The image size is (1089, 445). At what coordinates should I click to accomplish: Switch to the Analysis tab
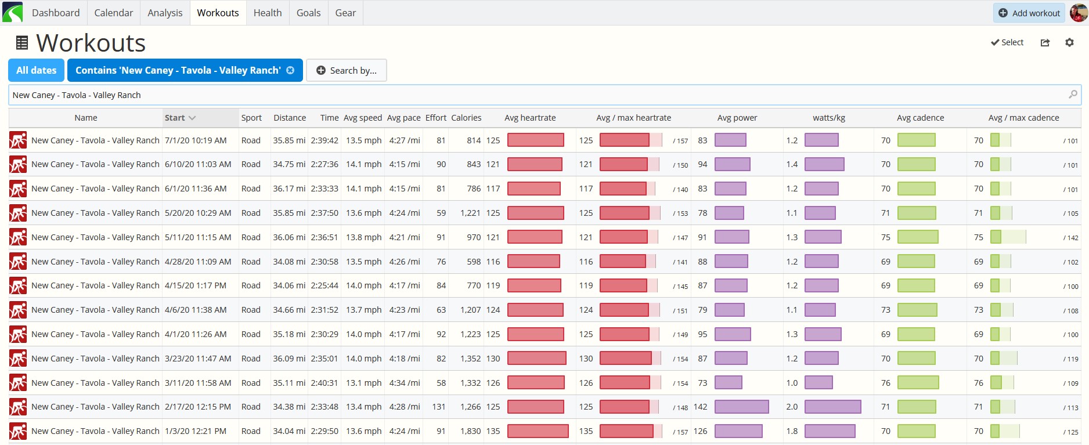[165, 13]
